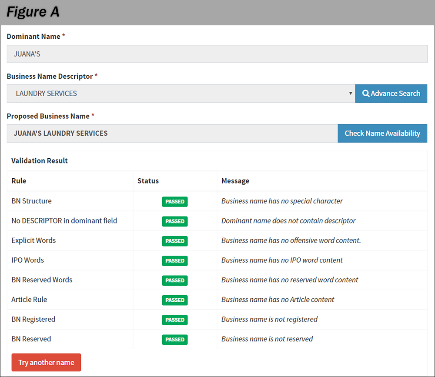Click the Validation Result heading
Screen dimensions: 435x377
40,160
